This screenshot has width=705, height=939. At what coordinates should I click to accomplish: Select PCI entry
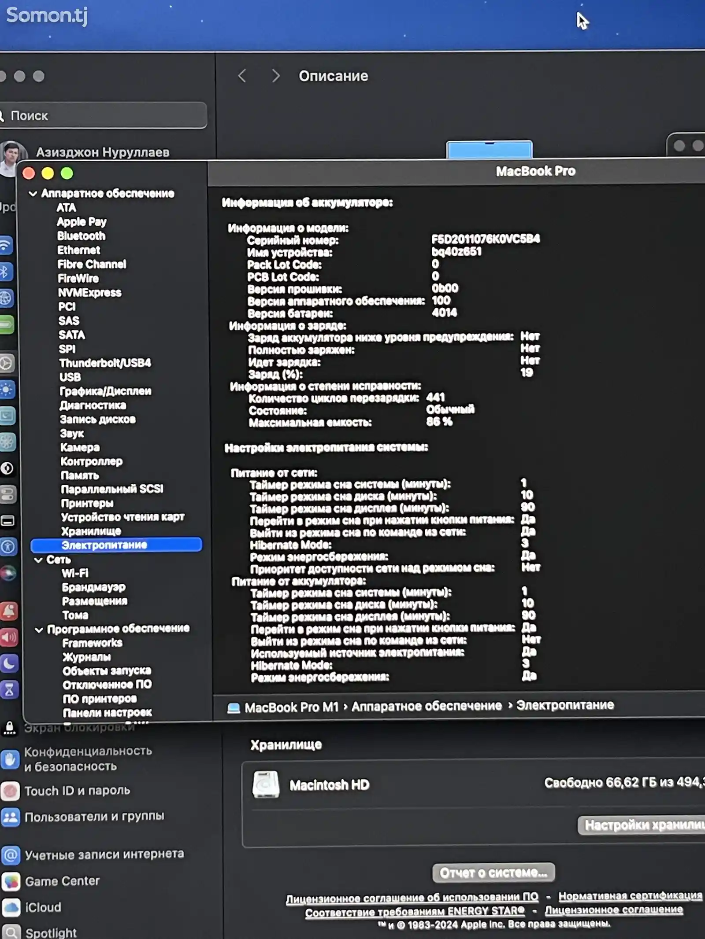[x=67, y=306]
